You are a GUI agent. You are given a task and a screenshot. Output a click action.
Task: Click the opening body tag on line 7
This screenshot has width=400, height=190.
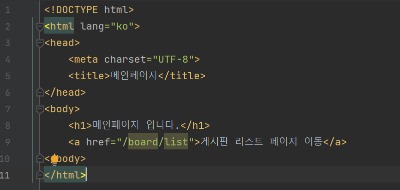62,109
